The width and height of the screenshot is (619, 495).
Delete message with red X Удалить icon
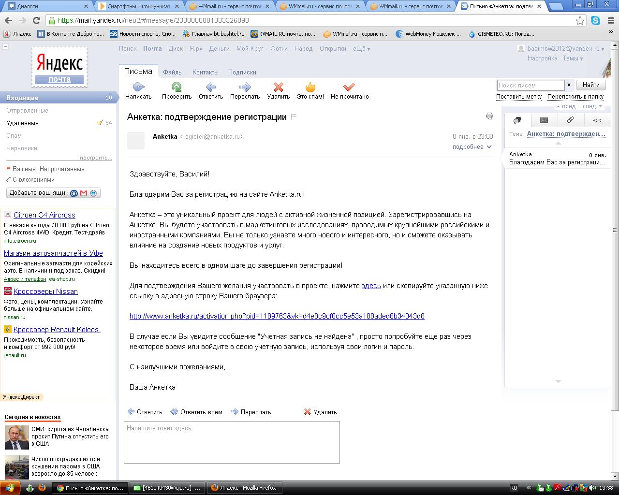[x=279, y=87]
